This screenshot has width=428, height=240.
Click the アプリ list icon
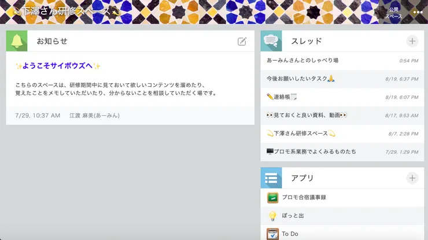(271, 178)
